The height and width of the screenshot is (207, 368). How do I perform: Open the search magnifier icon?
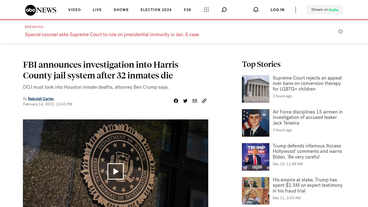pos(224,10)
